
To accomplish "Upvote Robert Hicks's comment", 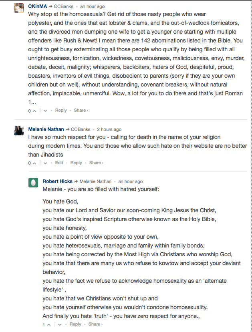I will coord(49,324).
